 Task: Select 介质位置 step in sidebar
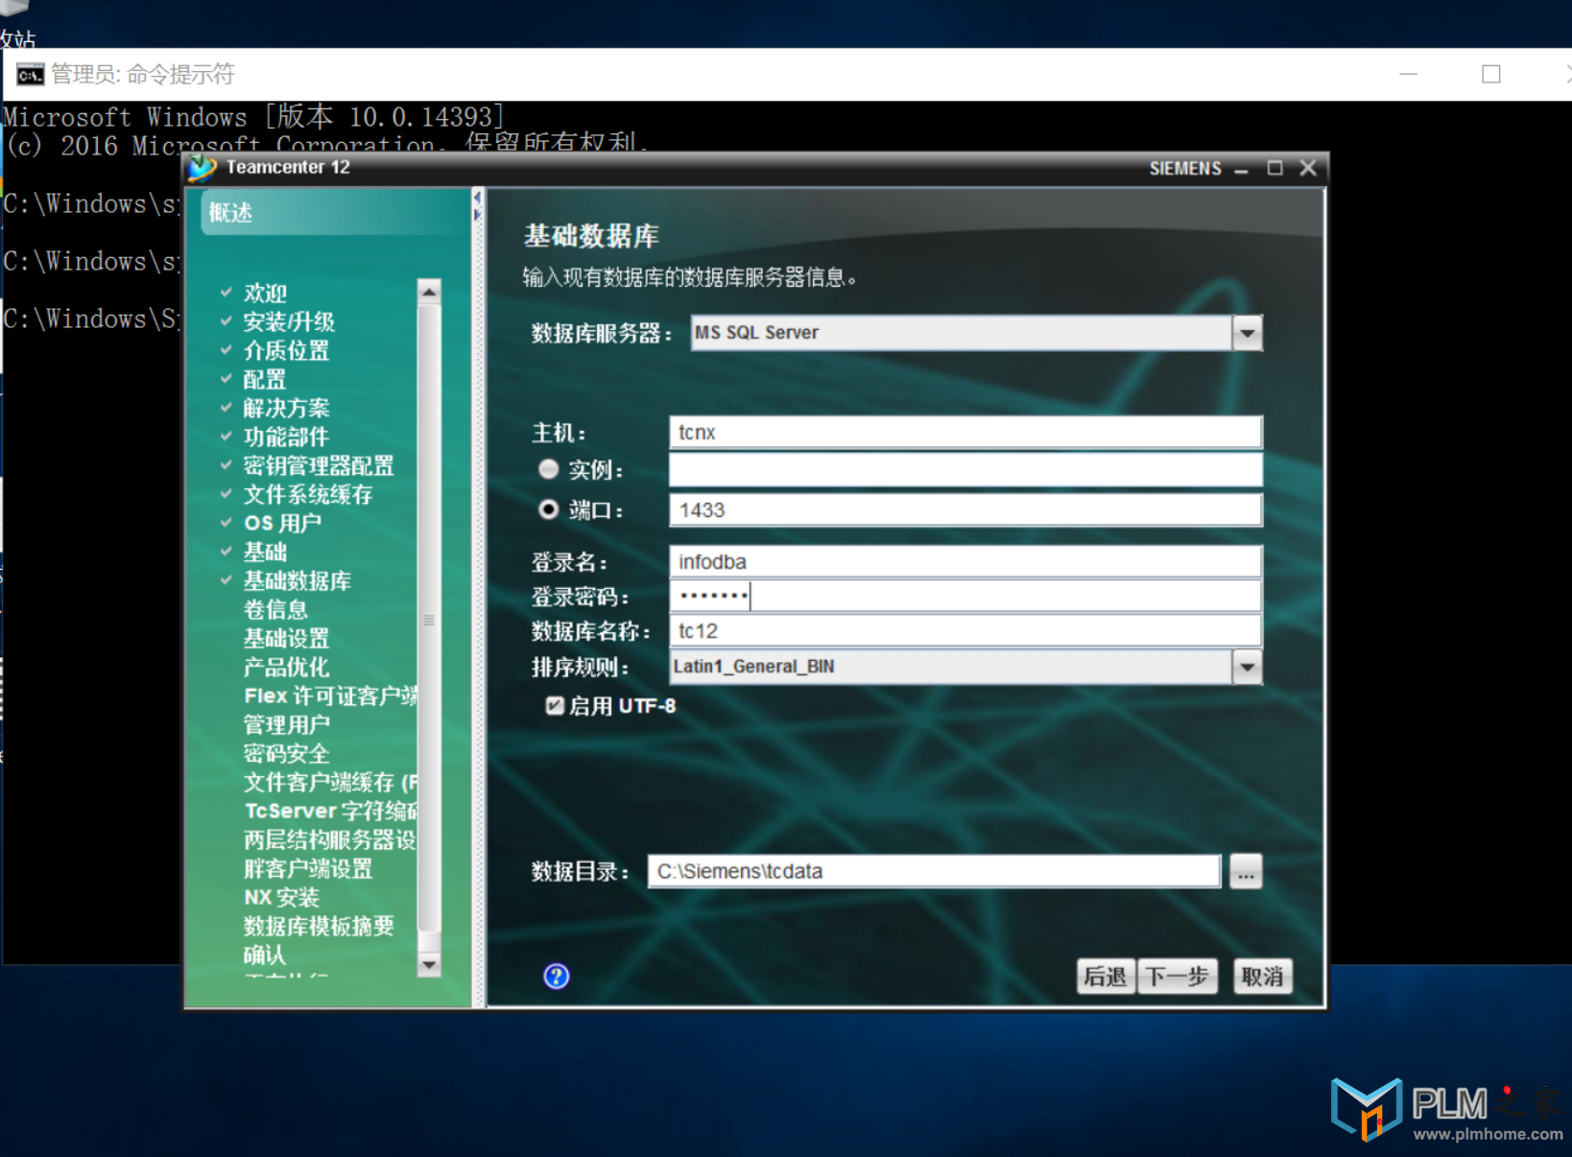pos(286,350)
